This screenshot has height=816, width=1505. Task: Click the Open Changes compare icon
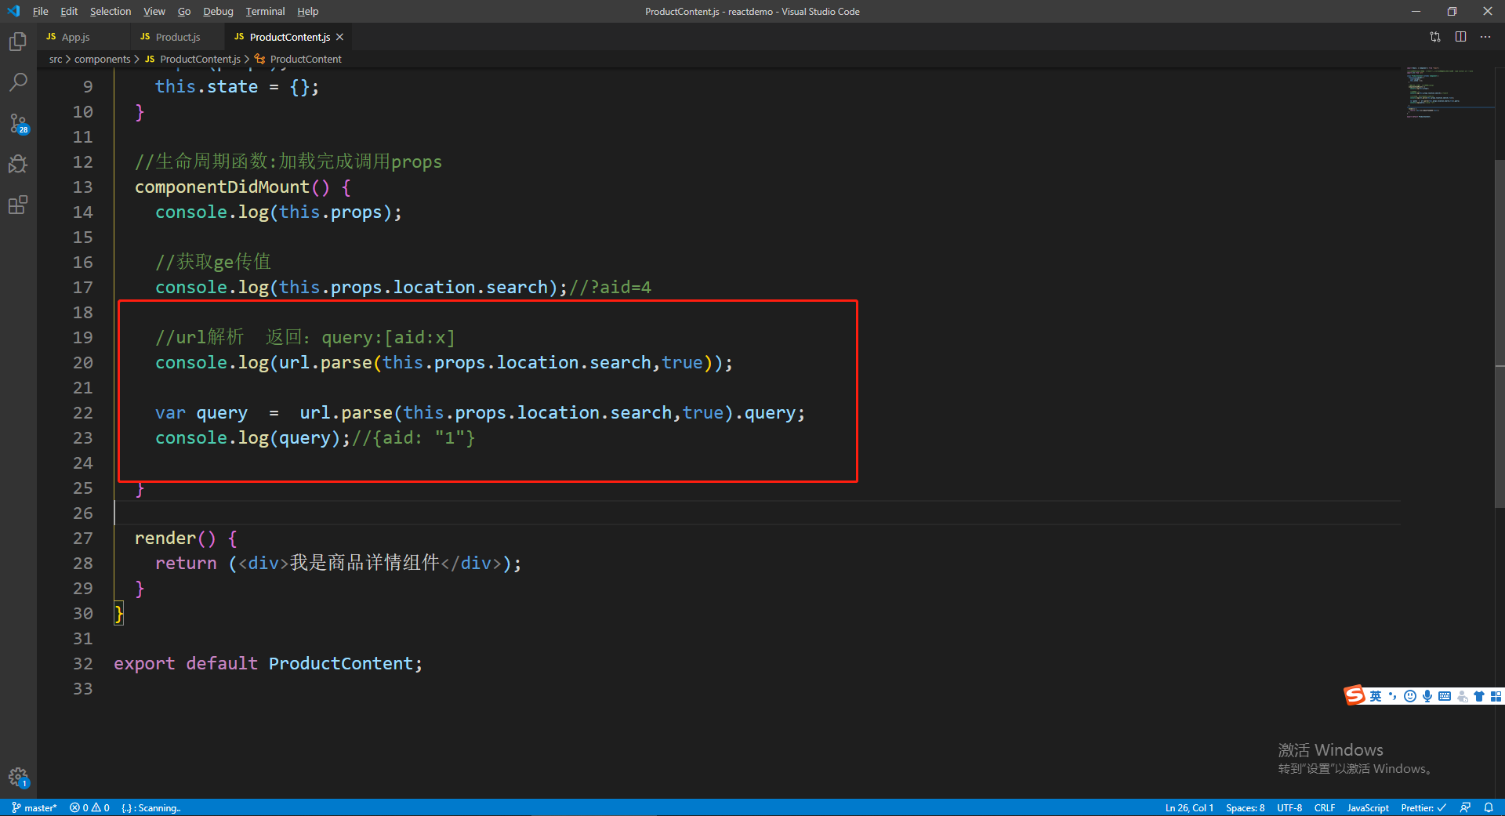point(1435,37)
